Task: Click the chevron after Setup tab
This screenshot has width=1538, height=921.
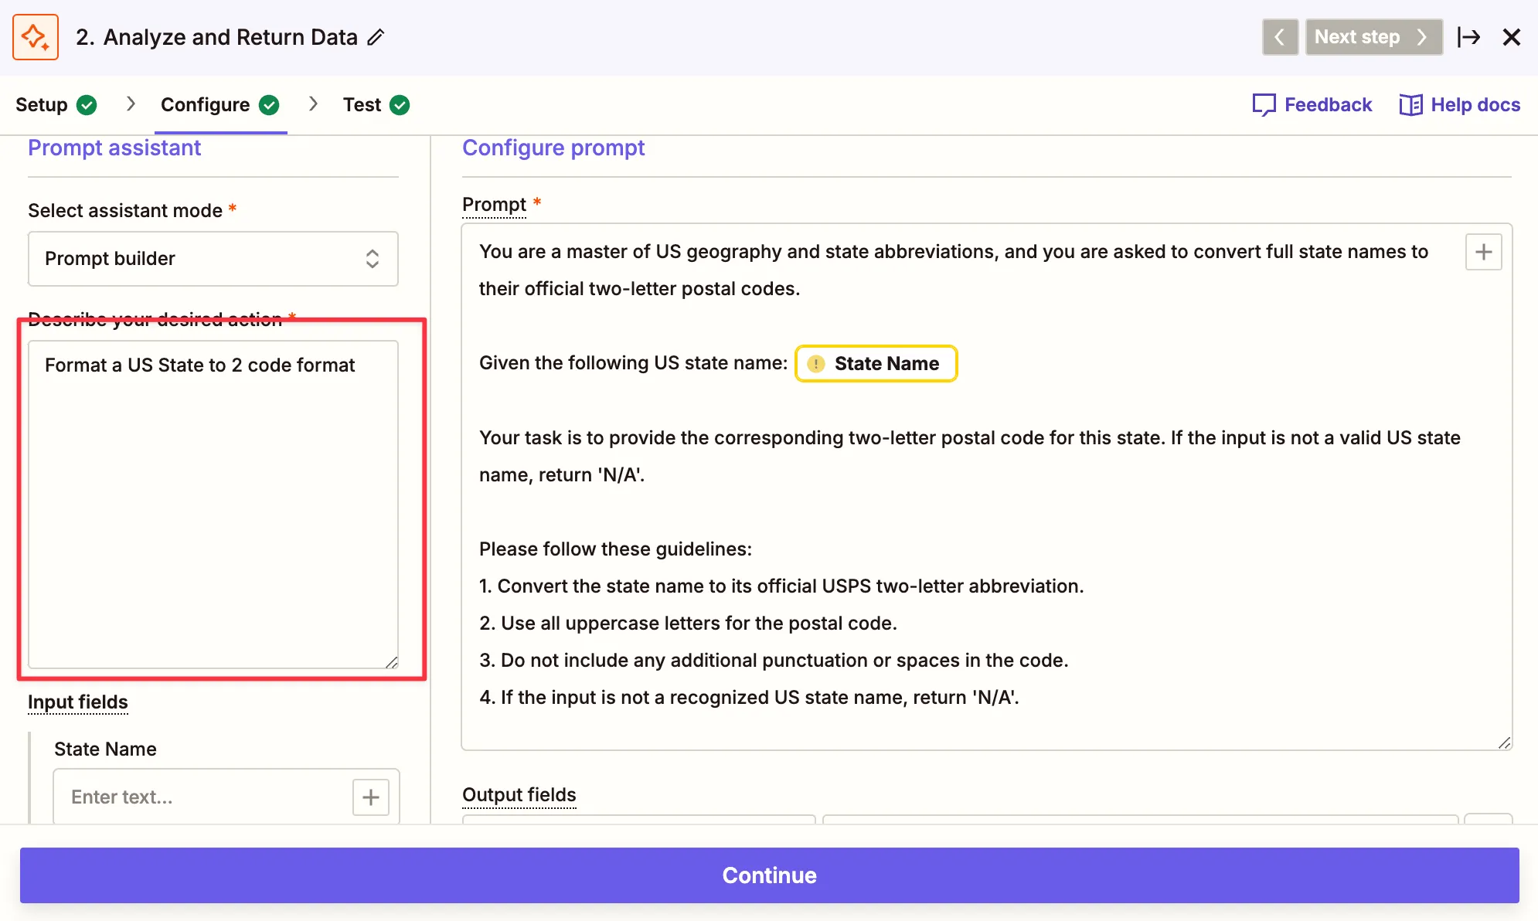Action: 131,104
